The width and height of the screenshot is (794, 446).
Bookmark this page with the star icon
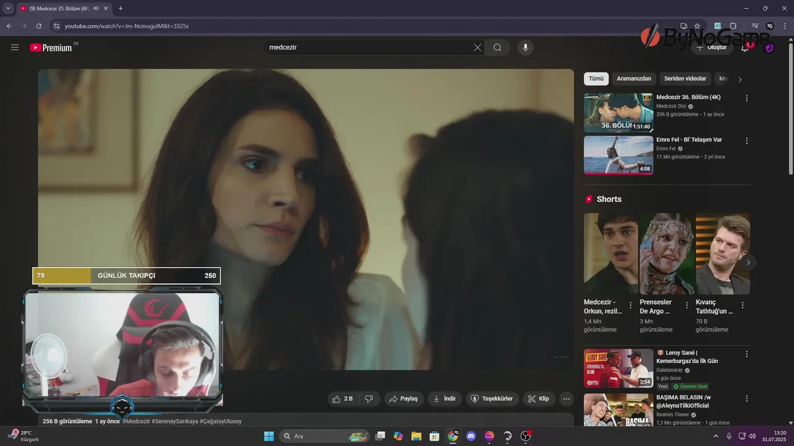point(697,26)
